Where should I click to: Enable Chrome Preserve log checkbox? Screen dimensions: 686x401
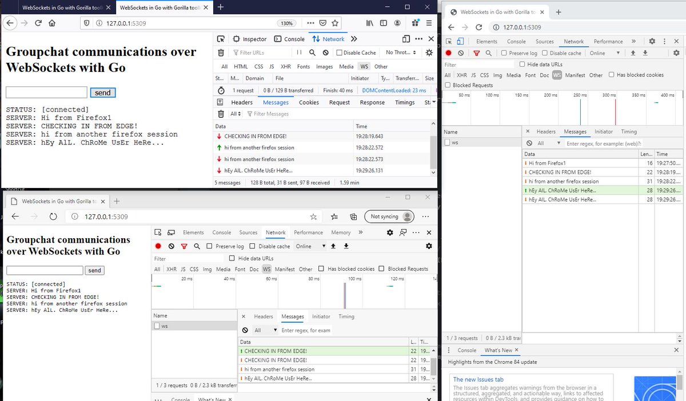504,53
